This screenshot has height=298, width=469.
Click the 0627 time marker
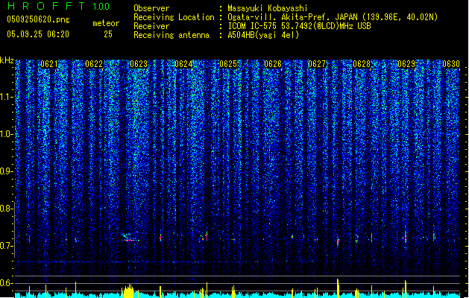pos(317,64)
